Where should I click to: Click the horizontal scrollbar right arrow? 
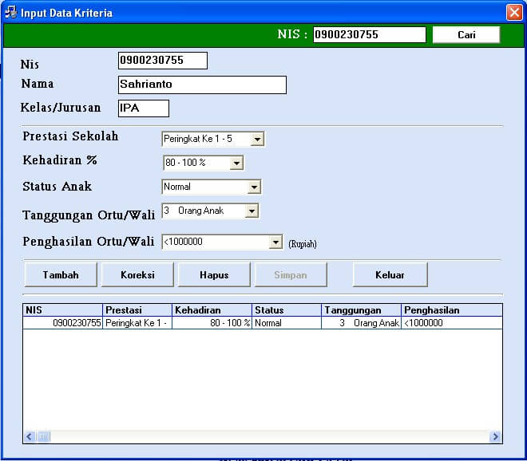[x=495, y=436]
